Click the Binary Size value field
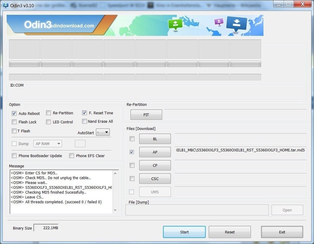The width and height of the screenshot is (314, 244). (x=46, y=228)
